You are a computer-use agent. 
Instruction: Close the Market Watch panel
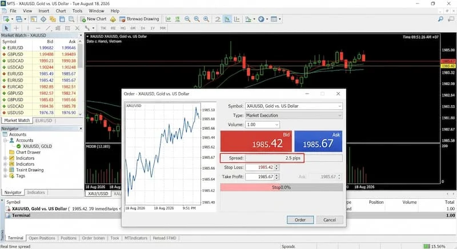[x=81, y=35]
